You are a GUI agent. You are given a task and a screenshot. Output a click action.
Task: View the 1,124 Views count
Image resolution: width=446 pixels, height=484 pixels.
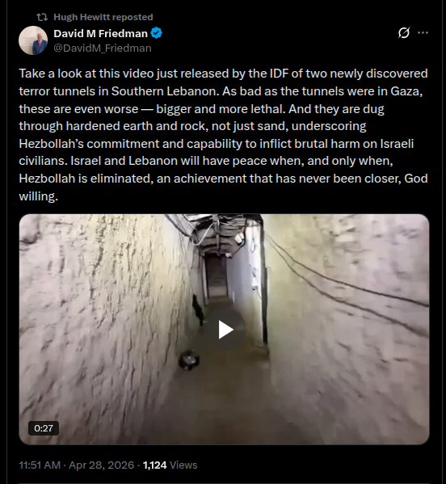pyautogui.click(x=170, y=465)
